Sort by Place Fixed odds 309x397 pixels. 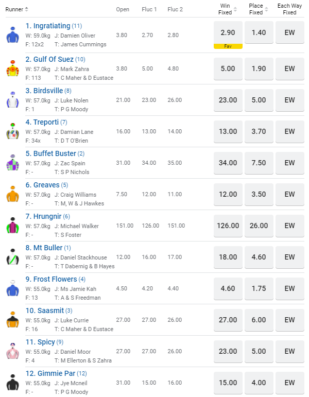259,9
